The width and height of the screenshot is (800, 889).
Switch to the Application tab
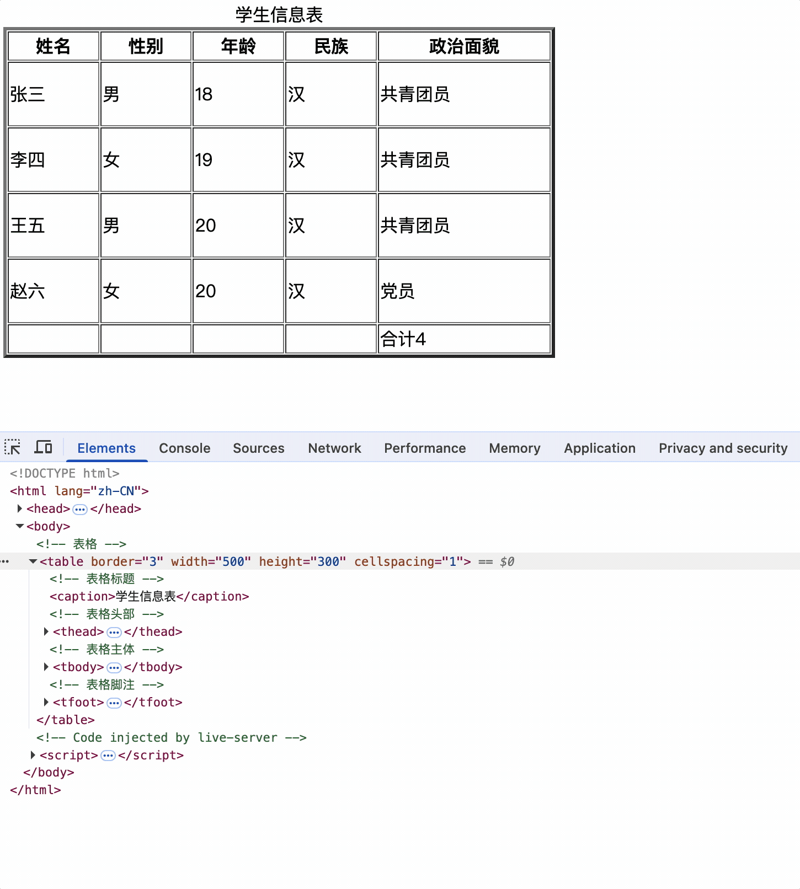(x=600, y=448)
